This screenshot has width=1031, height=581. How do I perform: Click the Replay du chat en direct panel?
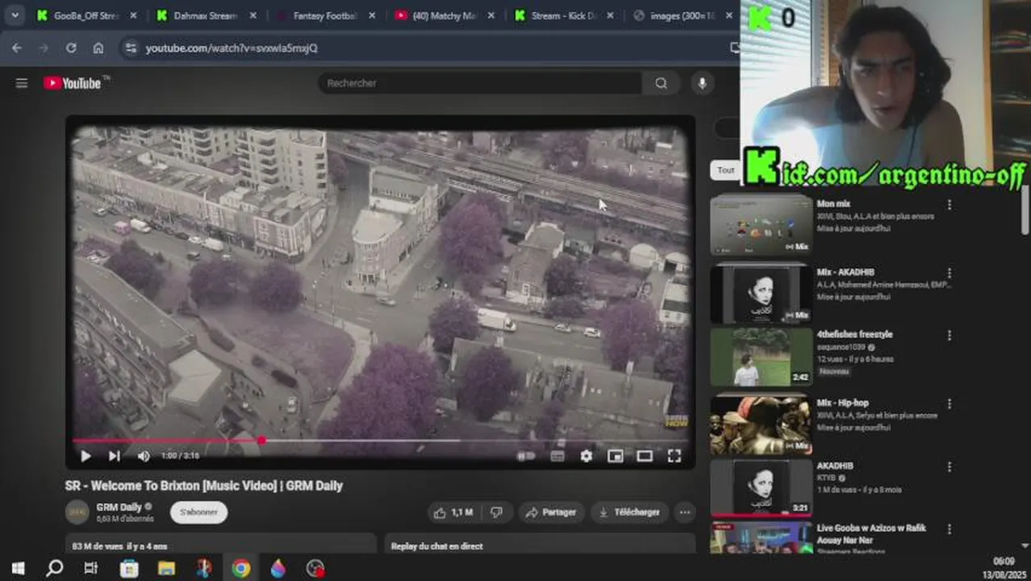tap(540, 543)
